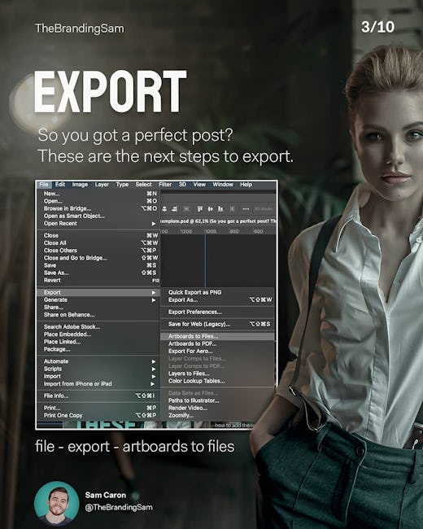Select Paths to Illustrator...
The width and height of the screenshot is (423, 529).
217,400
